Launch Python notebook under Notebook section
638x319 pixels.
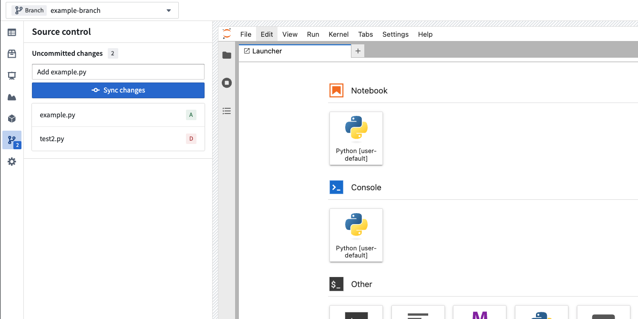(x=356, y=138)
